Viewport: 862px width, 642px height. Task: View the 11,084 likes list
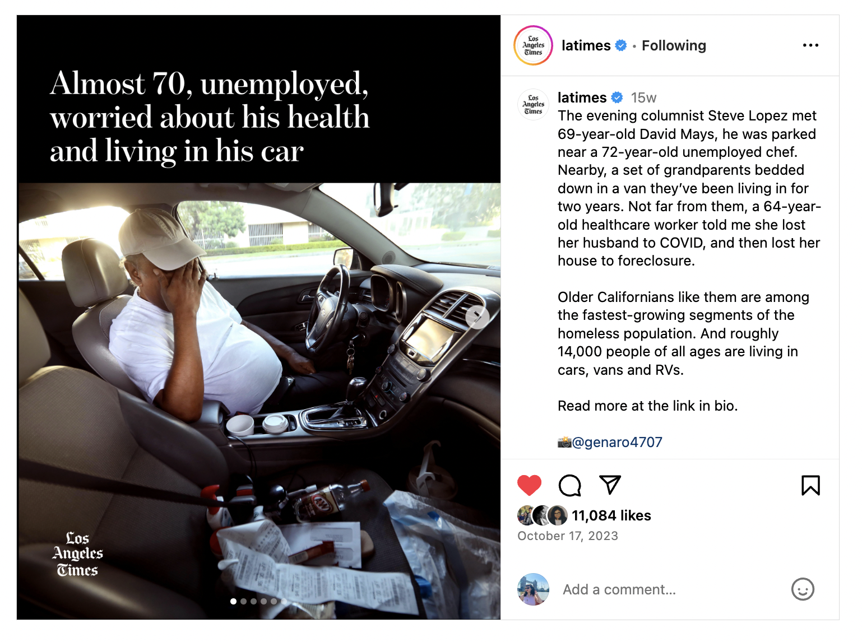(611, 515)
